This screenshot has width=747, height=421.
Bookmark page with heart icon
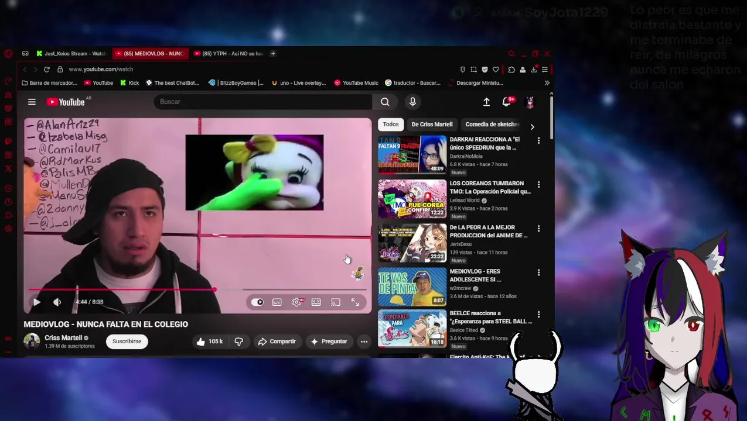tap(496, 70)
